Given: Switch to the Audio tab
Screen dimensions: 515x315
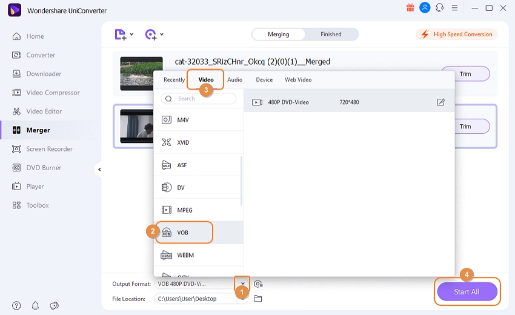Looking at the screenshot, I should [235, 80].
